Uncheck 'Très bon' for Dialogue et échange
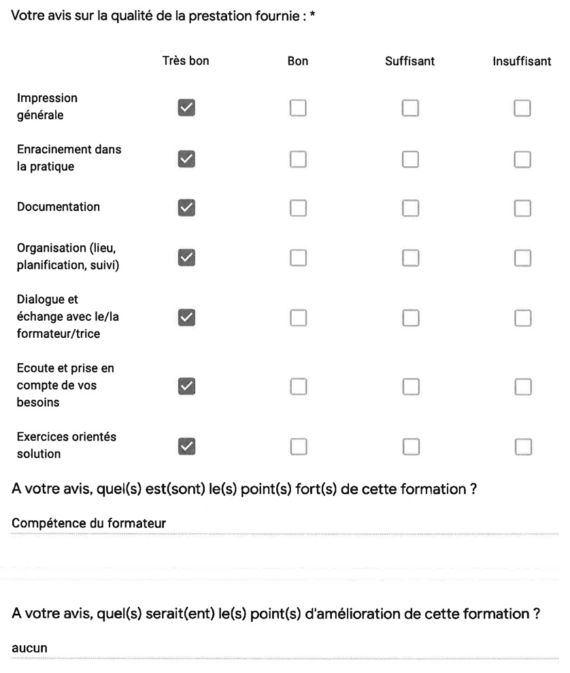The image size is (570, 673). pyautogui.click(x=186, y=317)
